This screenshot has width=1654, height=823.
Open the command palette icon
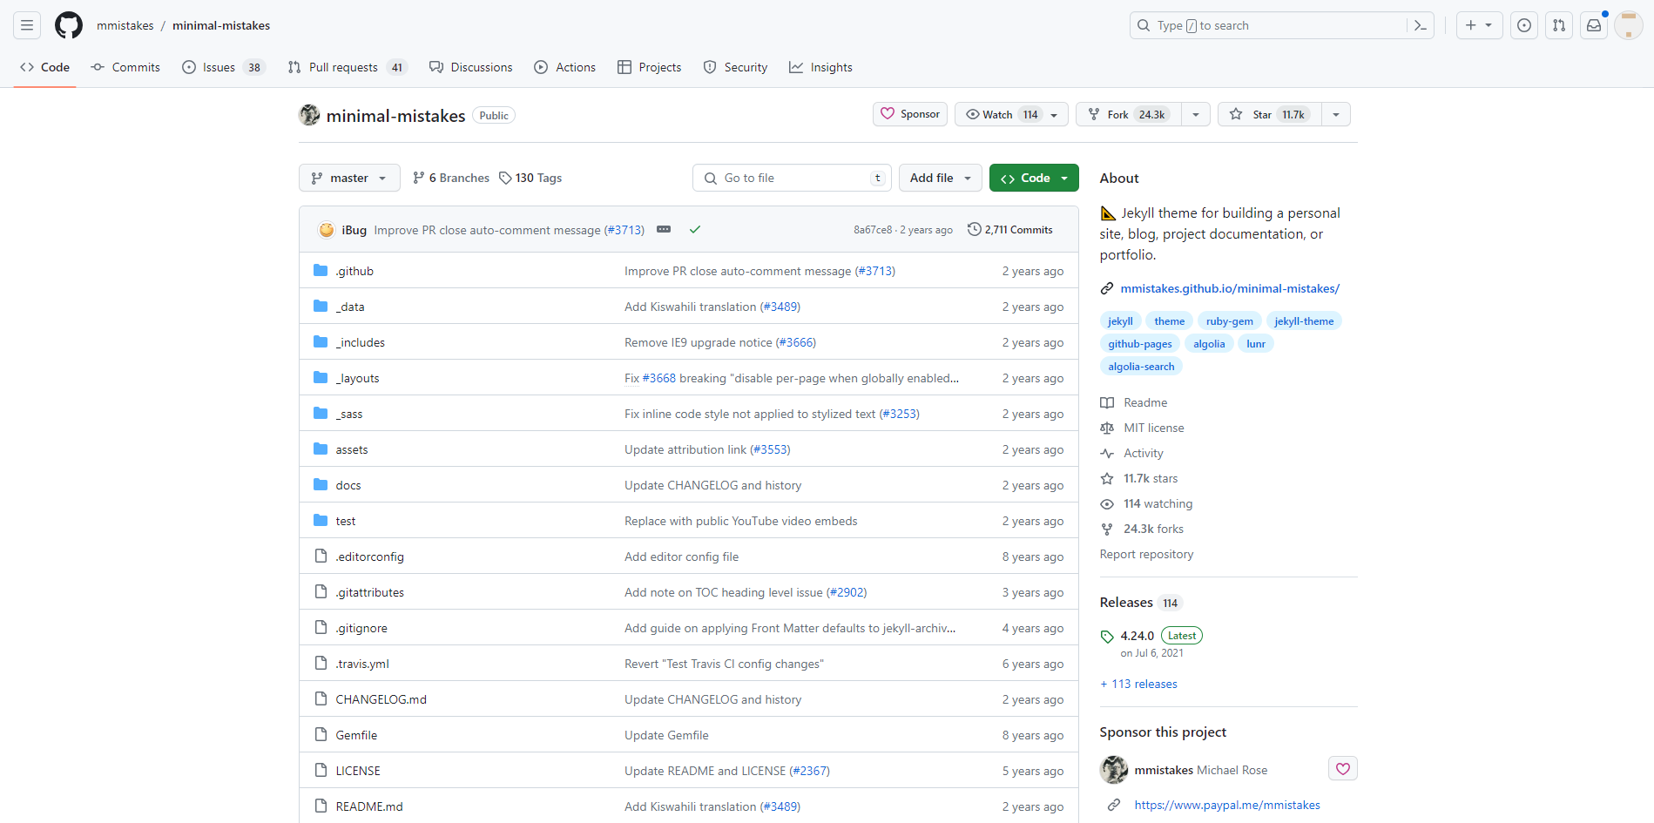click(x=1420, y=25)
